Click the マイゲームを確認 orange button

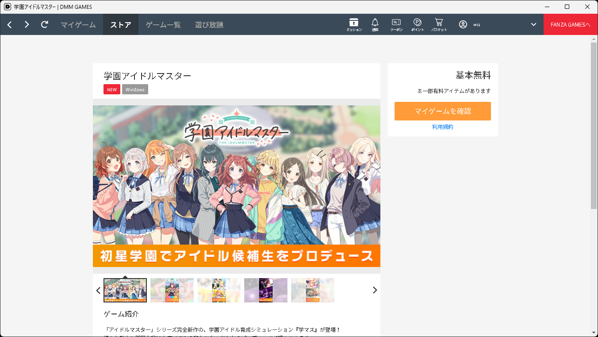442,111
